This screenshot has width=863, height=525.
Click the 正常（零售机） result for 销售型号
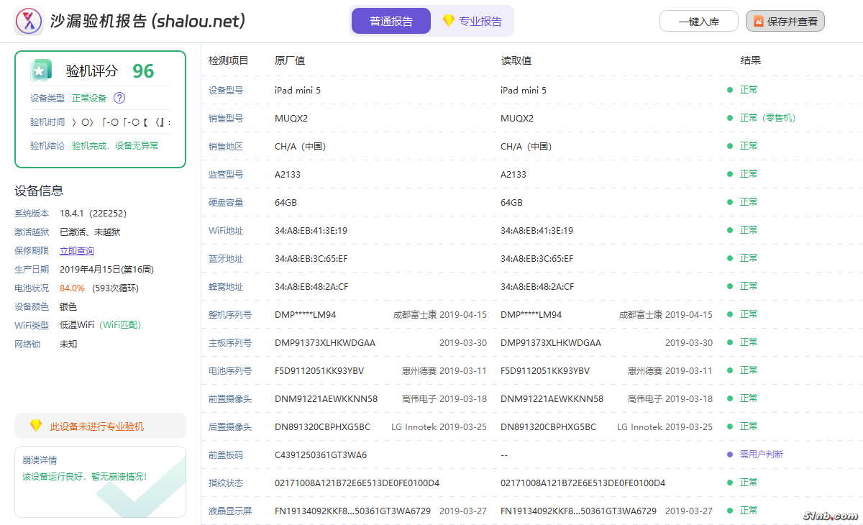pyautogui.click(x=767, y=118)
